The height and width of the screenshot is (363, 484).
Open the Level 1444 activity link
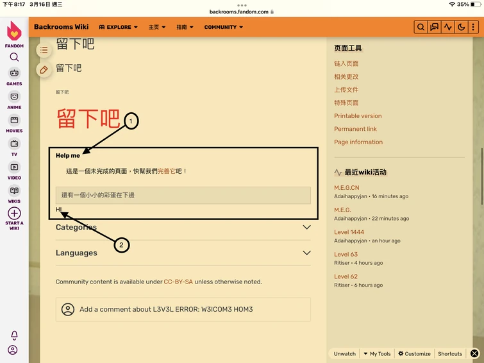tap(349, 232)
